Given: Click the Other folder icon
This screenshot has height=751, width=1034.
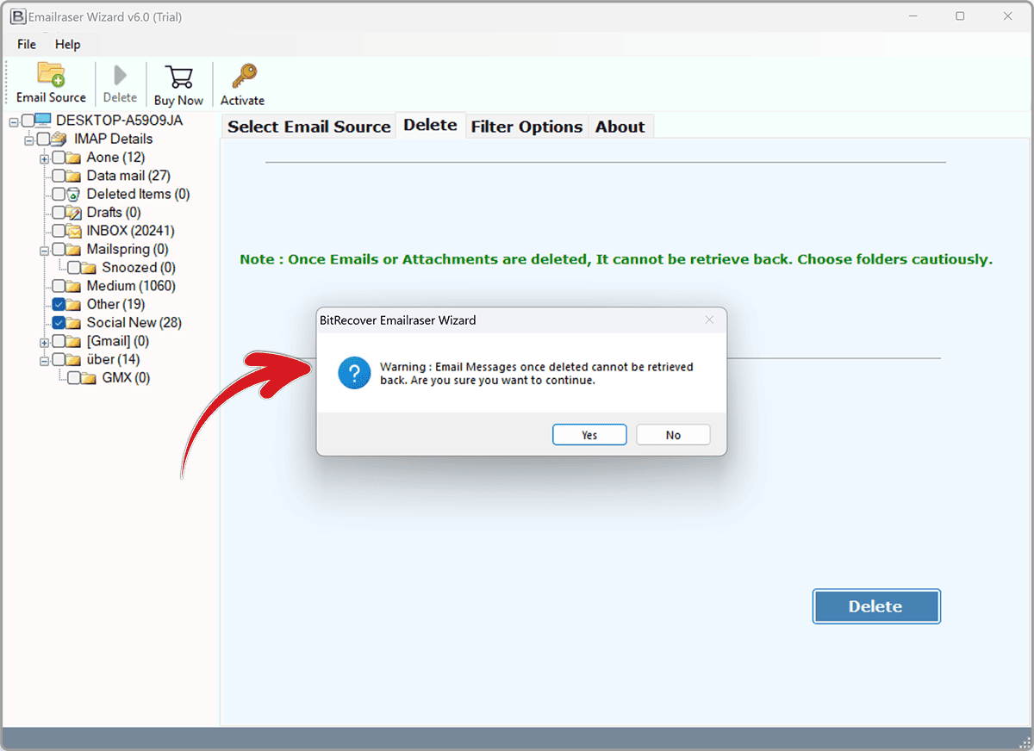Looking at the screenshot, I should tap(75, 304).
